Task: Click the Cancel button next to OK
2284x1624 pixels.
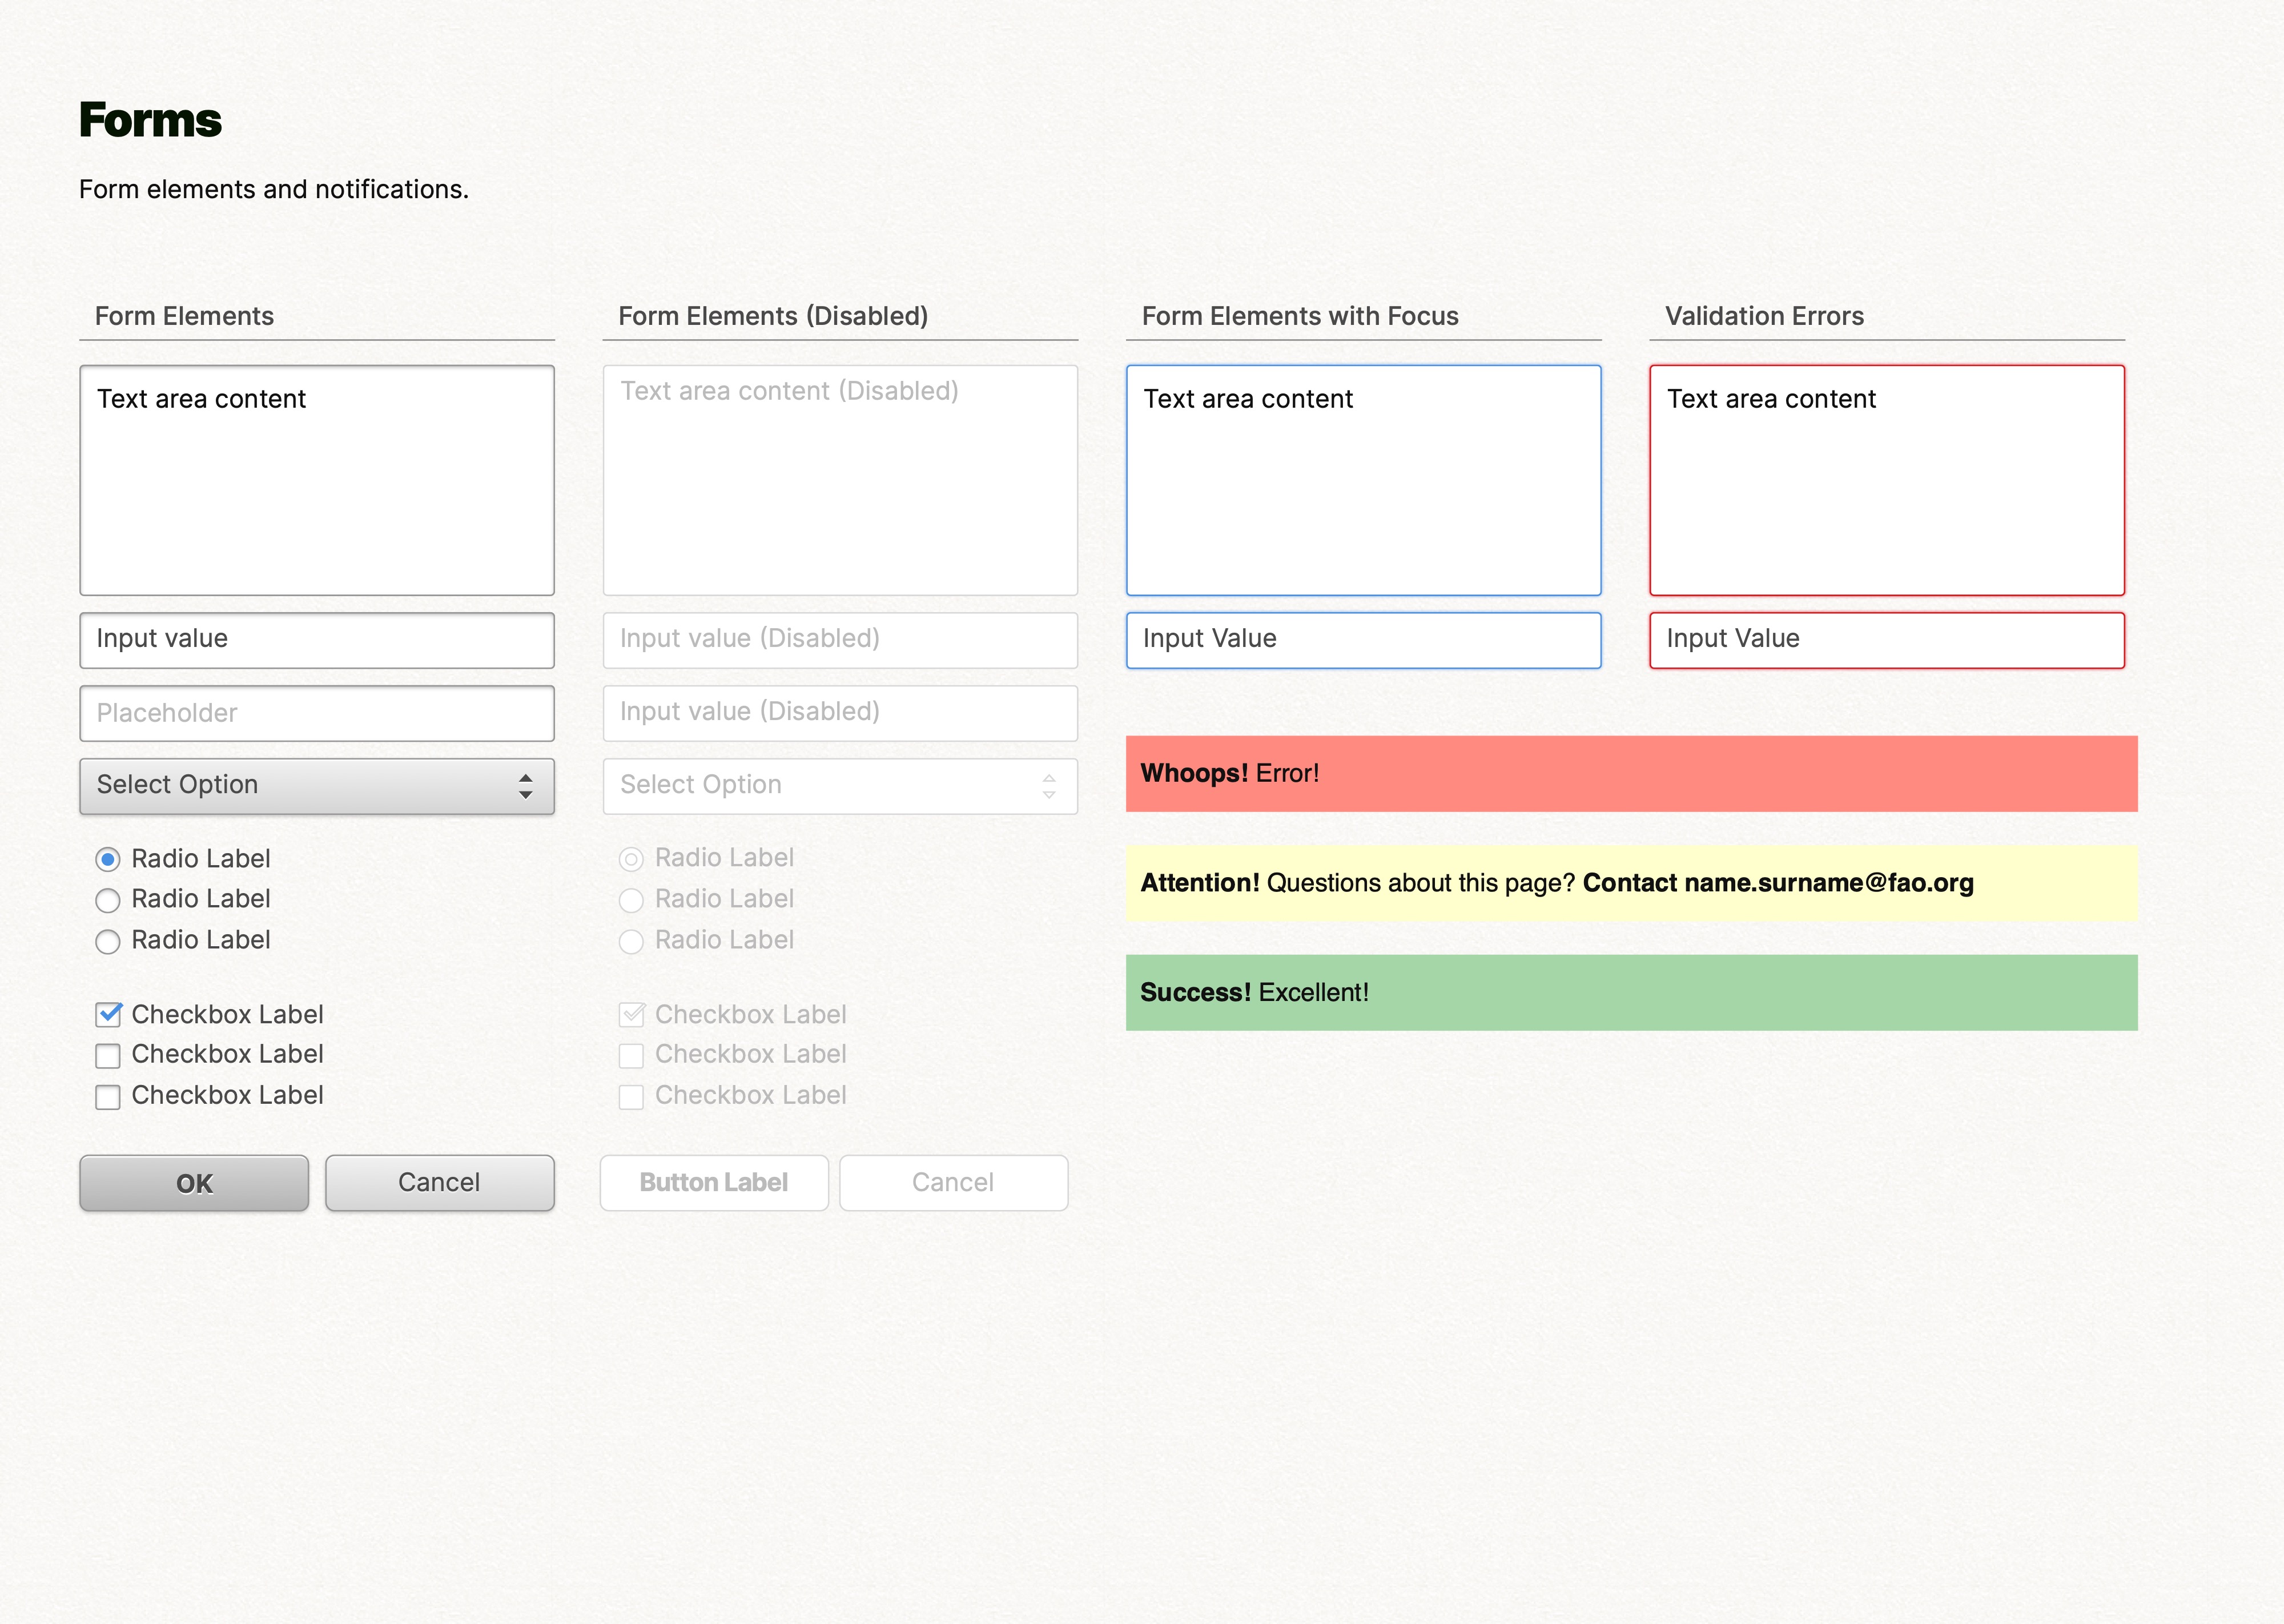Action: (439, 1183)
